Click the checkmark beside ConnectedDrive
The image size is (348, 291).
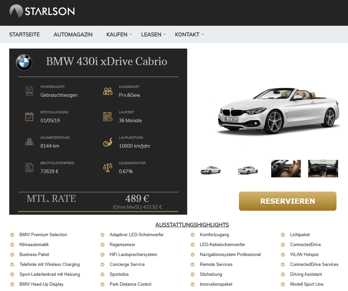click(x=283, y=245)
